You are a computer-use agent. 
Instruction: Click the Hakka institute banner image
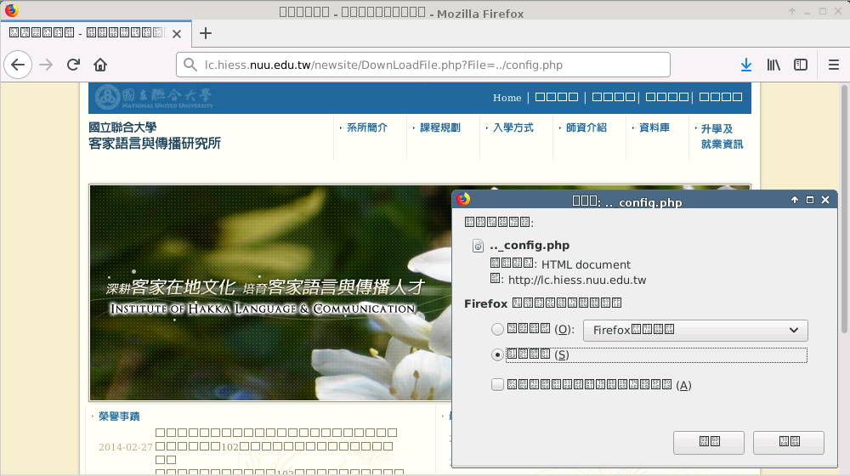(x=270, y=292)
